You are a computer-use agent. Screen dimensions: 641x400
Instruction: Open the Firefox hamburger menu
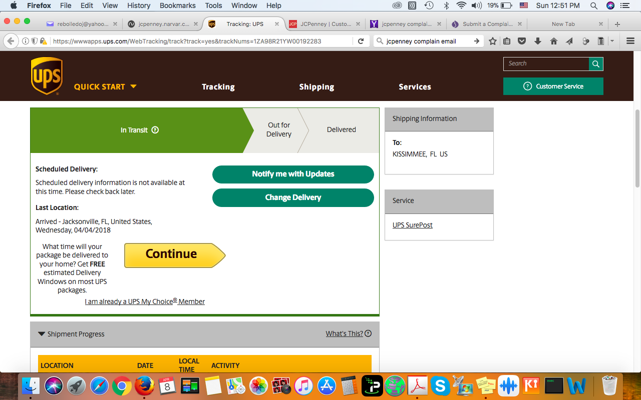pyautogui.click(x=630, y=41)
